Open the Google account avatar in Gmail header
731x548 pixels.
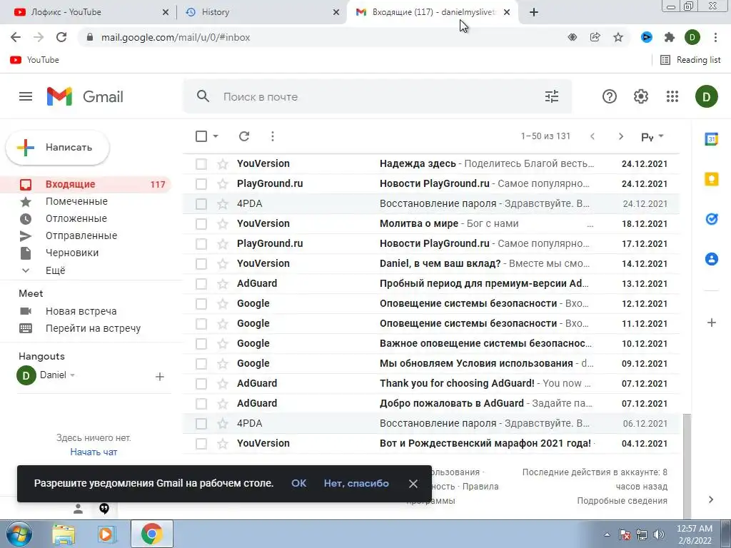pos(706,96)
